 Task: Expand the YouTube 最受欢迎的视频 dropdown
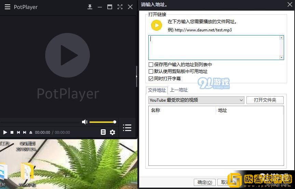click(196, 100)
